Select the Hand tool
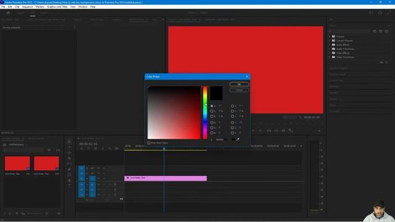Screen dimensions: 395x222 point(70,180)
